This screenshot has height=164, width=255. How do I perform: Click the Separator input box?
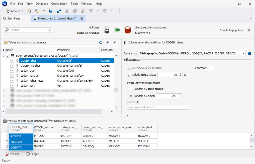(211, 68)
